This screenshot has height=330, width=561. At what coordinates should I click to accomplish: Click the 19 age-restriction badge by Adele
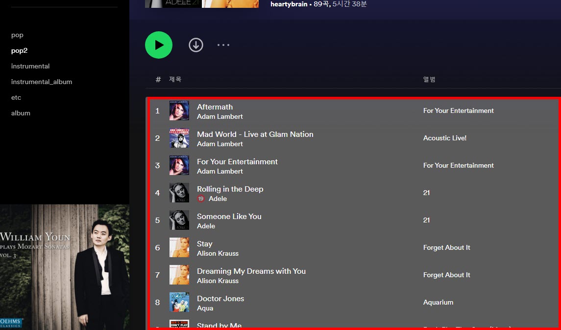pos(201,199)
